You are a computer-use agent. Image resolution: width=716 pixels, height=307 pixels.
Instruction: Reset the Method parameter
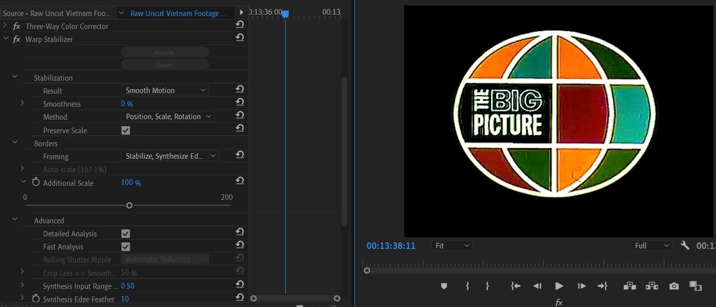pos(240,115)
